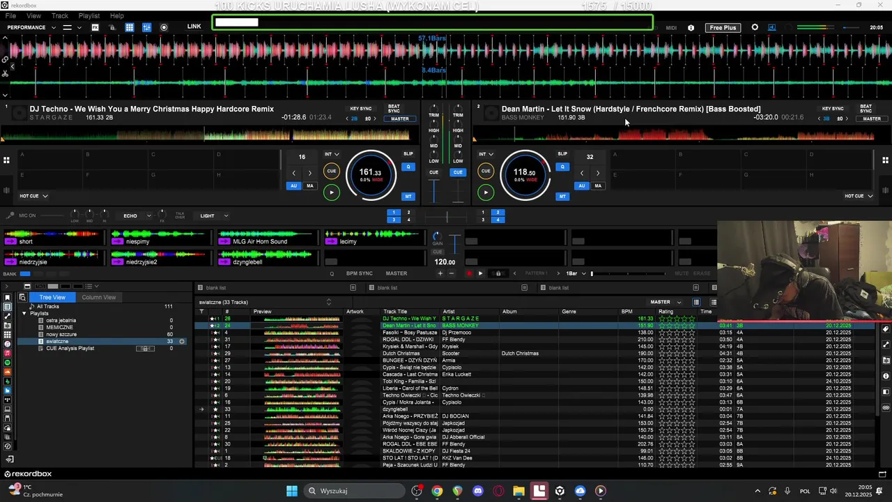Toggle the microphone MIC ON icon
Viewport: 892px width, 502px height.
(10, 216)
